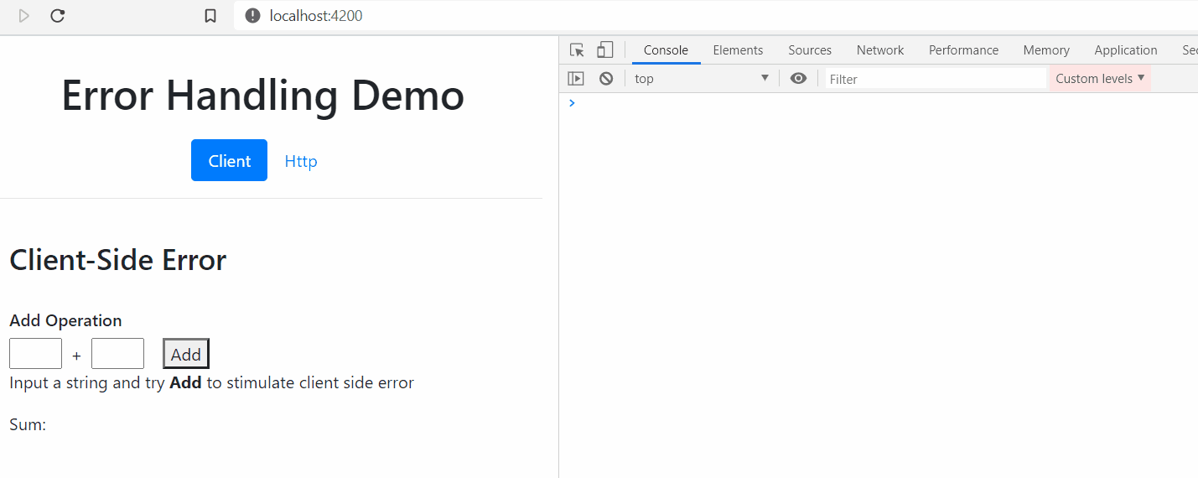Viewport: 1198px width, 478px height.
Task: Expand the Custom levels dropdown
Action: point(1099,79)
